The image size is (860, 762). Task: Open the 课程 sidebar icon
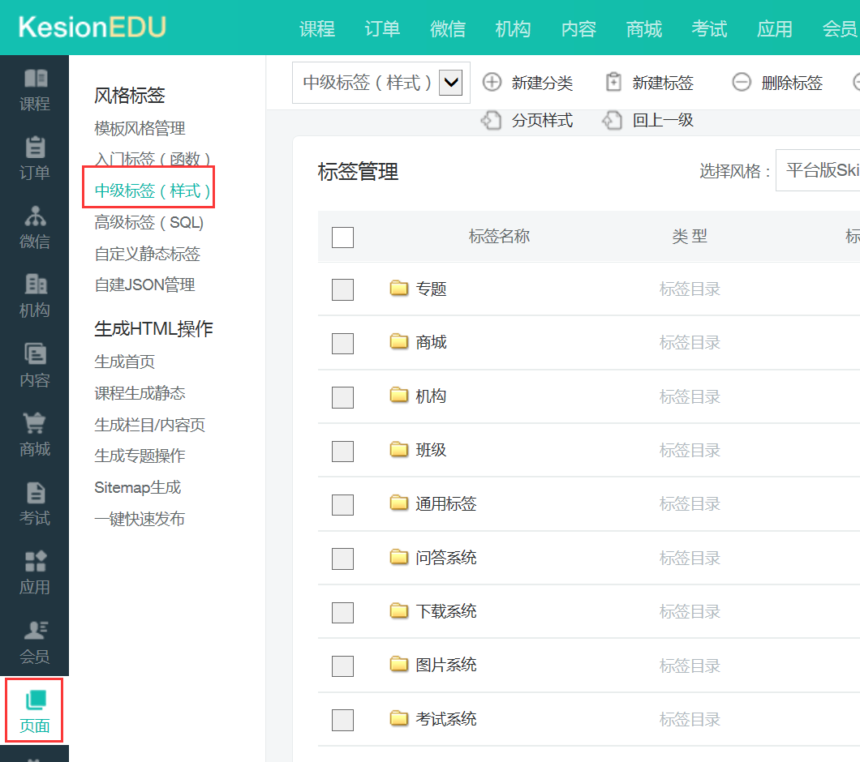coord(34,79)
